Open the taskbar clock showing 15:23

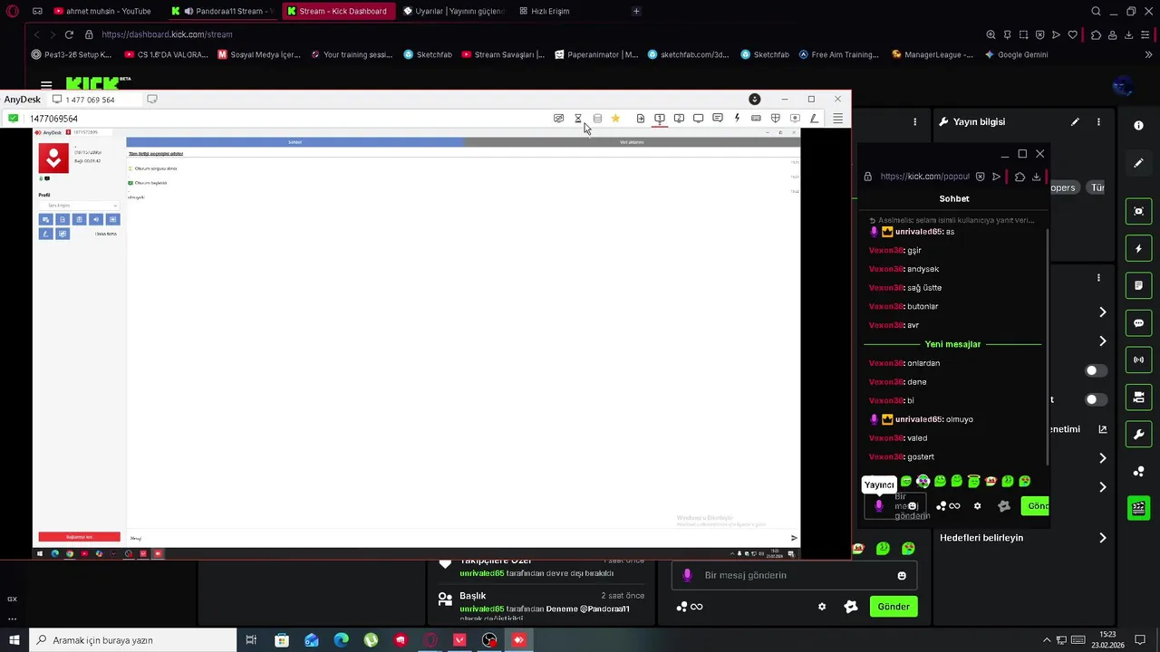1107,640
